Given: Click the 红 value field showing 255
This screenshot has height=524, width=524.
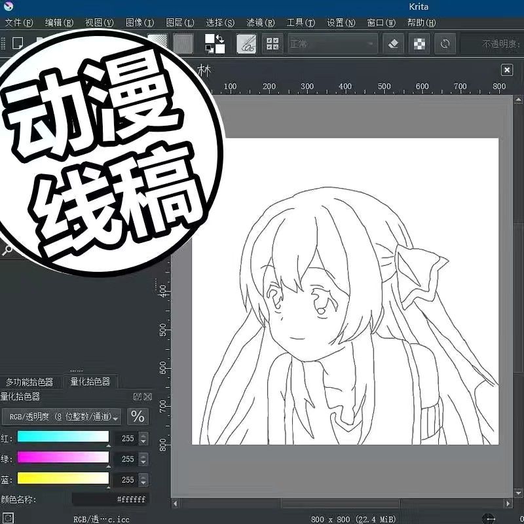Looking at the screenshot, I should (126, 438).
